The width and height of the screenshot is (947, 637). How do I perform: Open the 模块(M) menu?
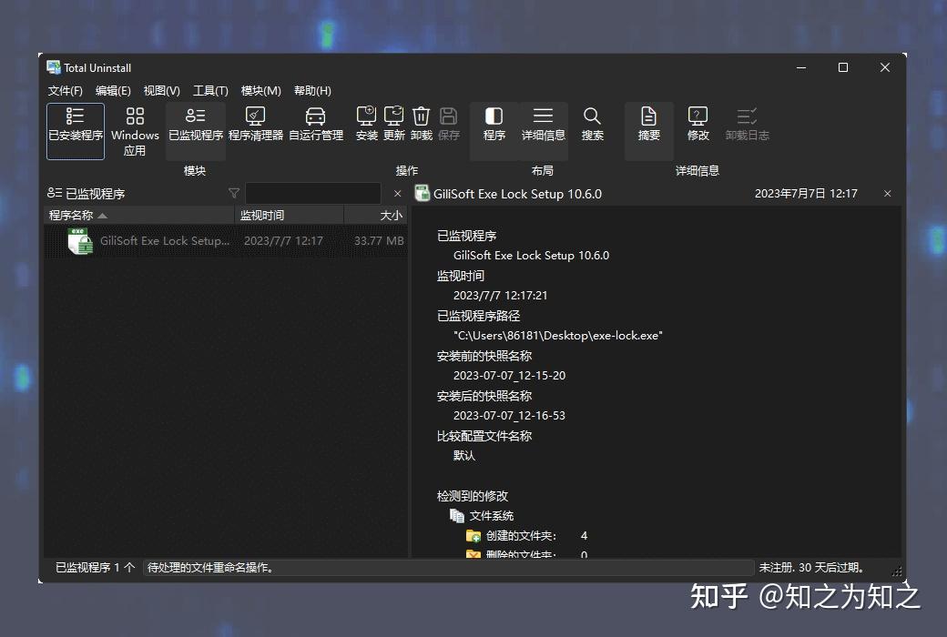(260, 90)
